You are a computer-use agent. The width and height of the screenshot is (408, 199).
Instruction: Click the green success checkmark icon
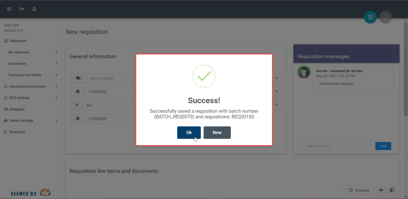point(204,76)
